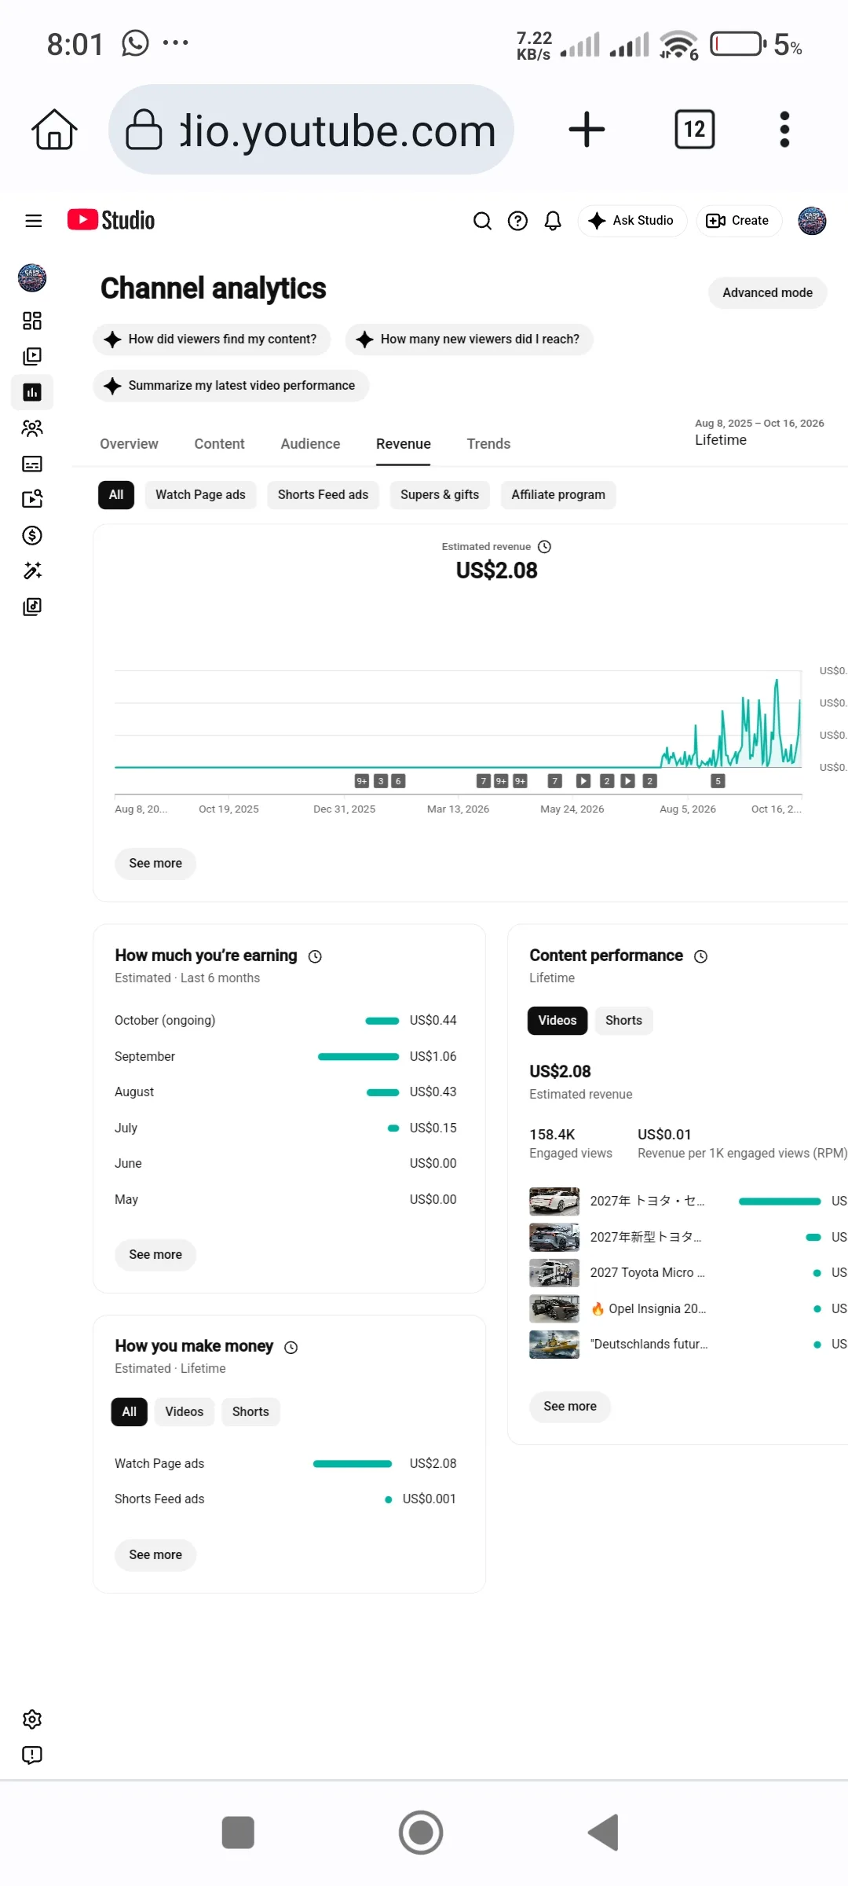Click the Create button
The height and width of the screenshot is (1886, 848).
(739, 221)
